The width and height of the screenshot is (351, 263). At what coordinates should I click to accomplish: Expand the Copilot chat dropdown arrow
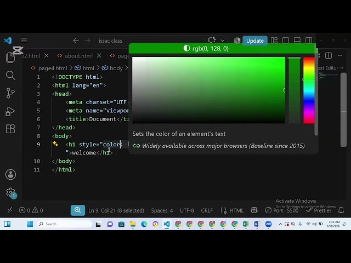pyautogui.click(x=223, y=41)
